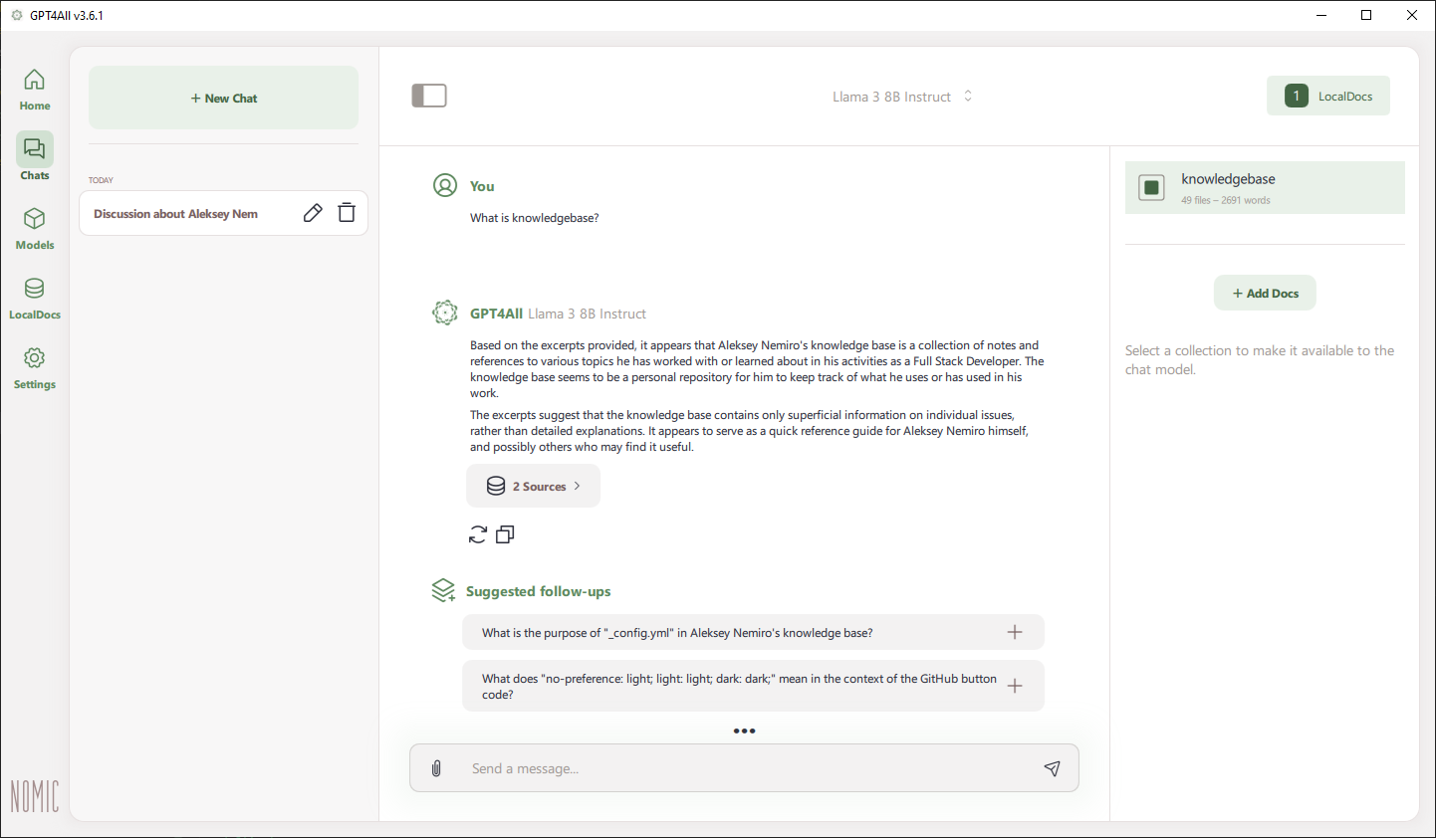Image resolution: width=1436 pixels, height=838 pixels.
Task: Toggle the chat list drawer
Action: pos(429,96)
